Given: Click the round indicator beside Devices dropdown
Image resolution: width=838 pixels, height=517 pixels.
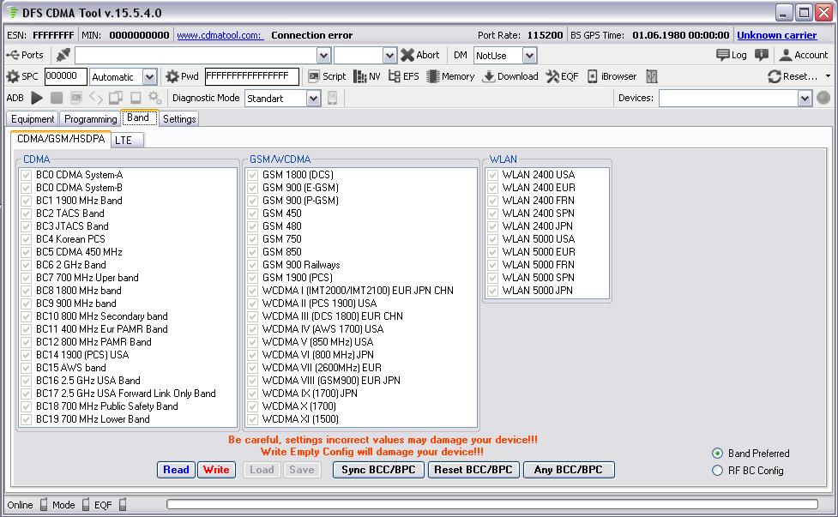Looking at the screenshot, I should tap(823, 98).
